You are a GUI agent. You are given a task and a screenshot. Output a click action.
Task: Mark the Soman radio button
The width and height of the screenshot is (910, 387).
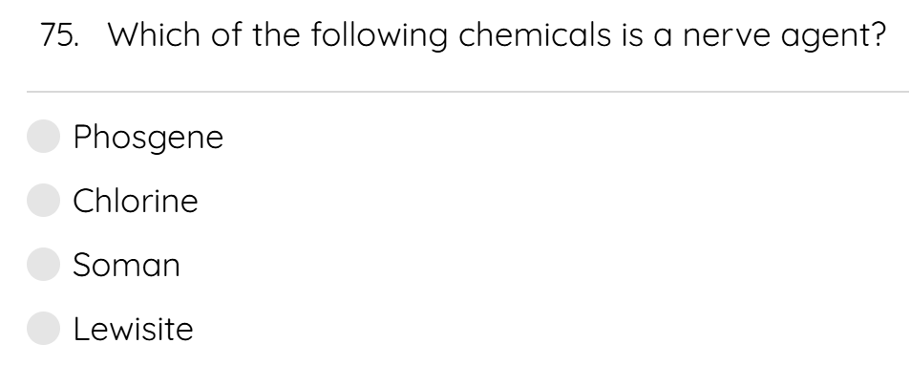44,265
